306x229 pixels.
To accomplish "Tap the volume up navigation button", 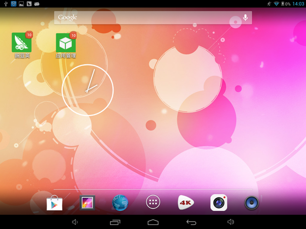I will coord(231,222).
